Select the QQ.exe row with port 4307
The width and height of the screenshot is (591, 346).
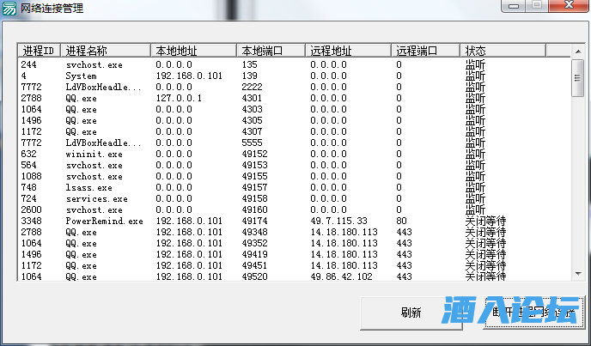coord(294,131)
